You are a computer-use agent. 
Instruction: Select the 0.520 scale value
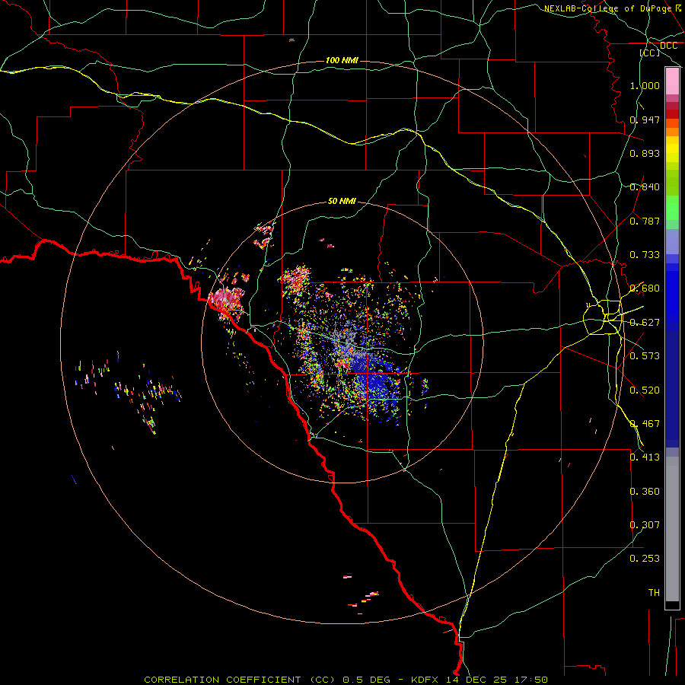(x=645, y=390)
